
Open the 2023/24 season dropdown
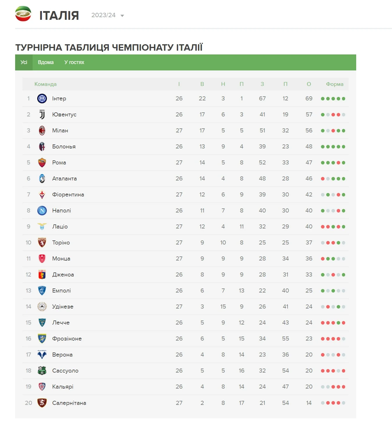(108, 15)
